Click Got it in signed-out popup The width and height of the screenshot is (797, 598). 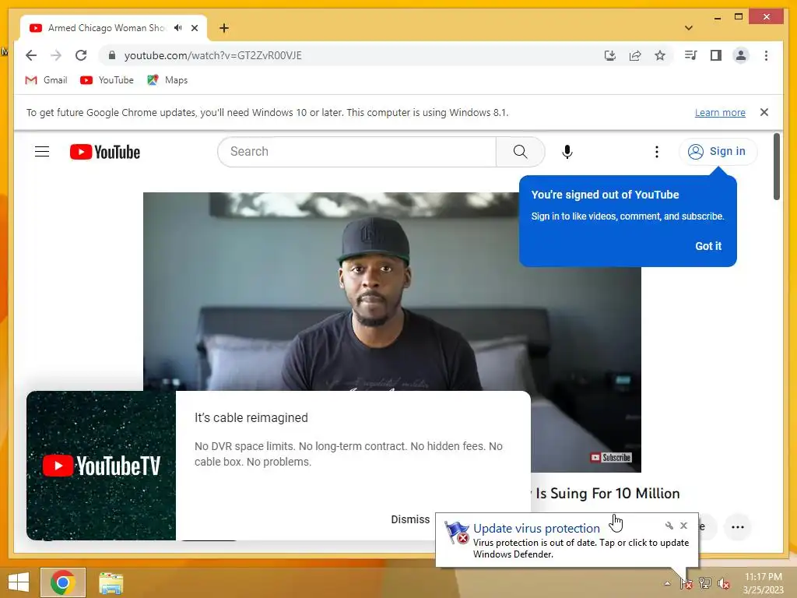tap(708, 246)
